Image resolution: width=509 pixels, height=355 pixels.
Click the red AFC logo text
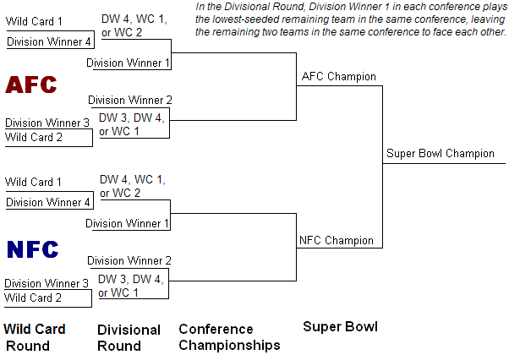pyautogui.click(x=31, y=85)
